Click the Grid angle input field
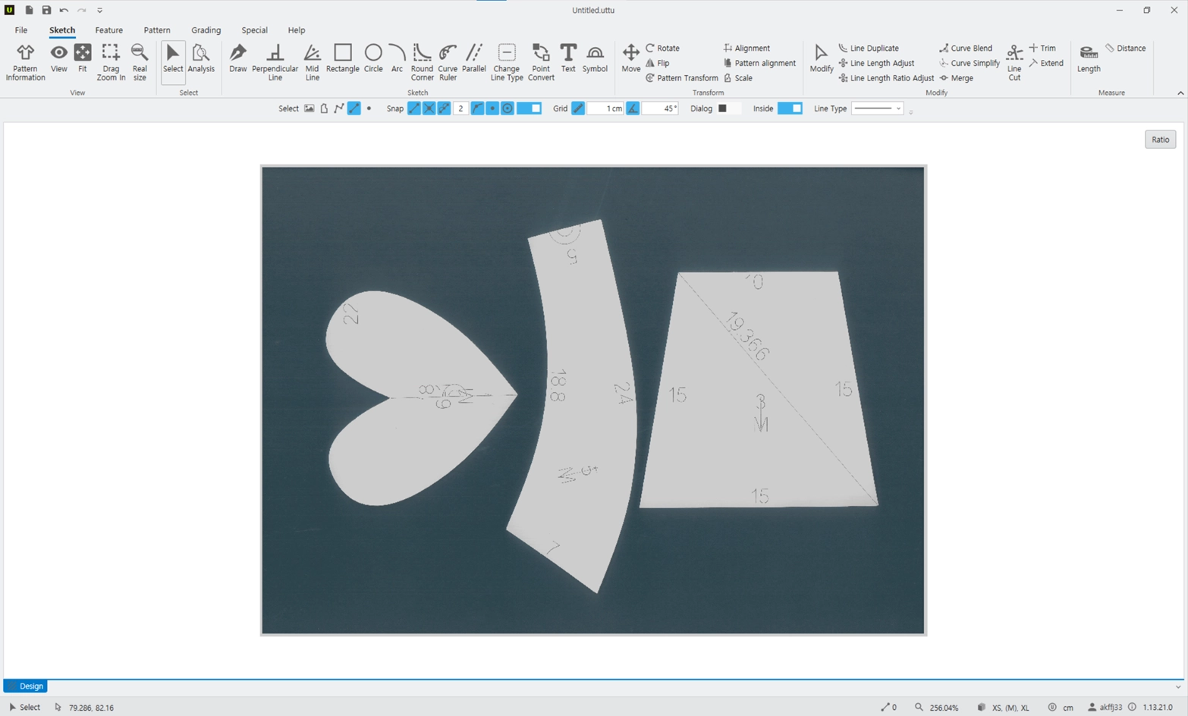This screenshot has height=716, width=1188. pos(660,108)
